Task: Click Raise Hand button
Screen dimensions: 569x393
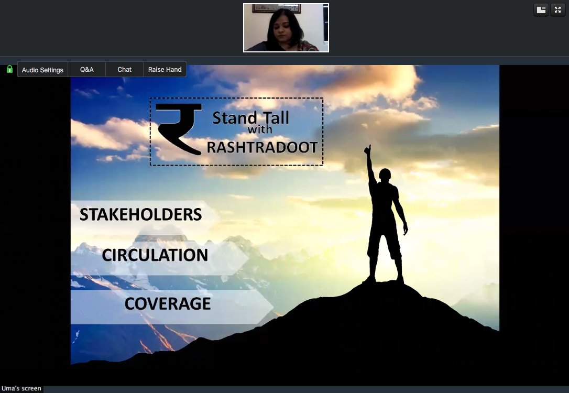Action: (165, 70)
